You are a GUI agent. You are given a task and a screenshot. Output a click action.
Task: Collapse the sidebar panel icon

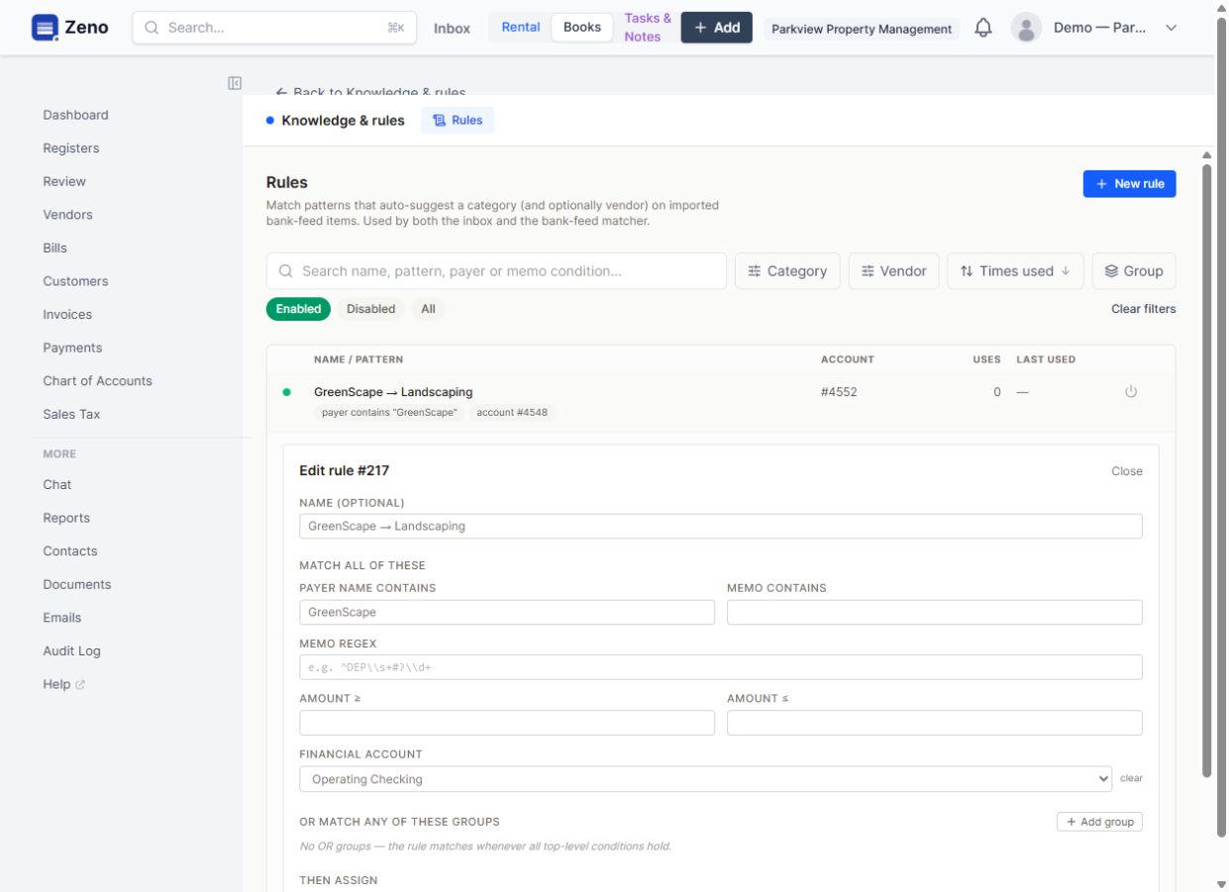click(x=235, y=83)
